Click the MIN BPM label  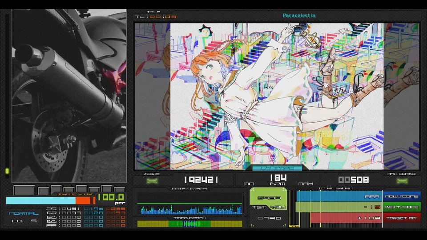click(249, 184)
